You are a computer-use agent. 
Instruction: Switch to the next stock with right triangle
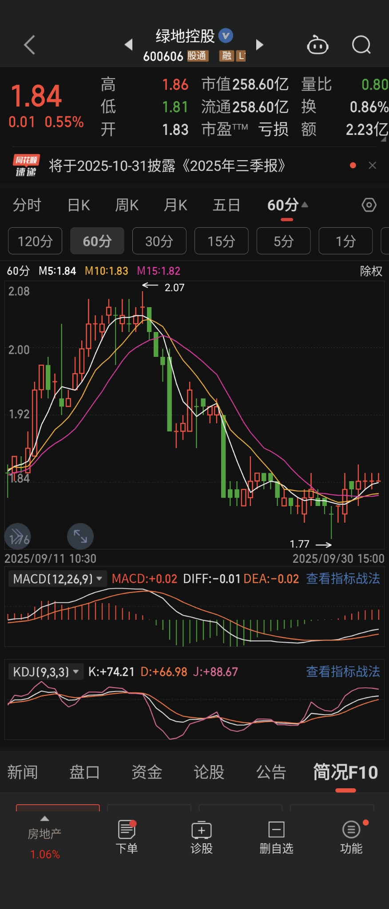coord(260,44)
